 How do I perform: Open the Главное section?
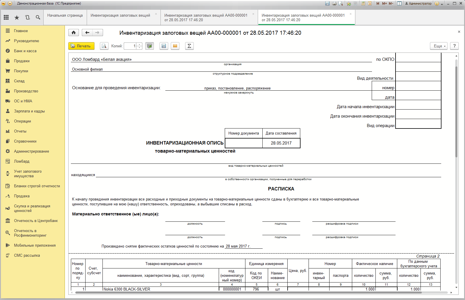point(32,31)
